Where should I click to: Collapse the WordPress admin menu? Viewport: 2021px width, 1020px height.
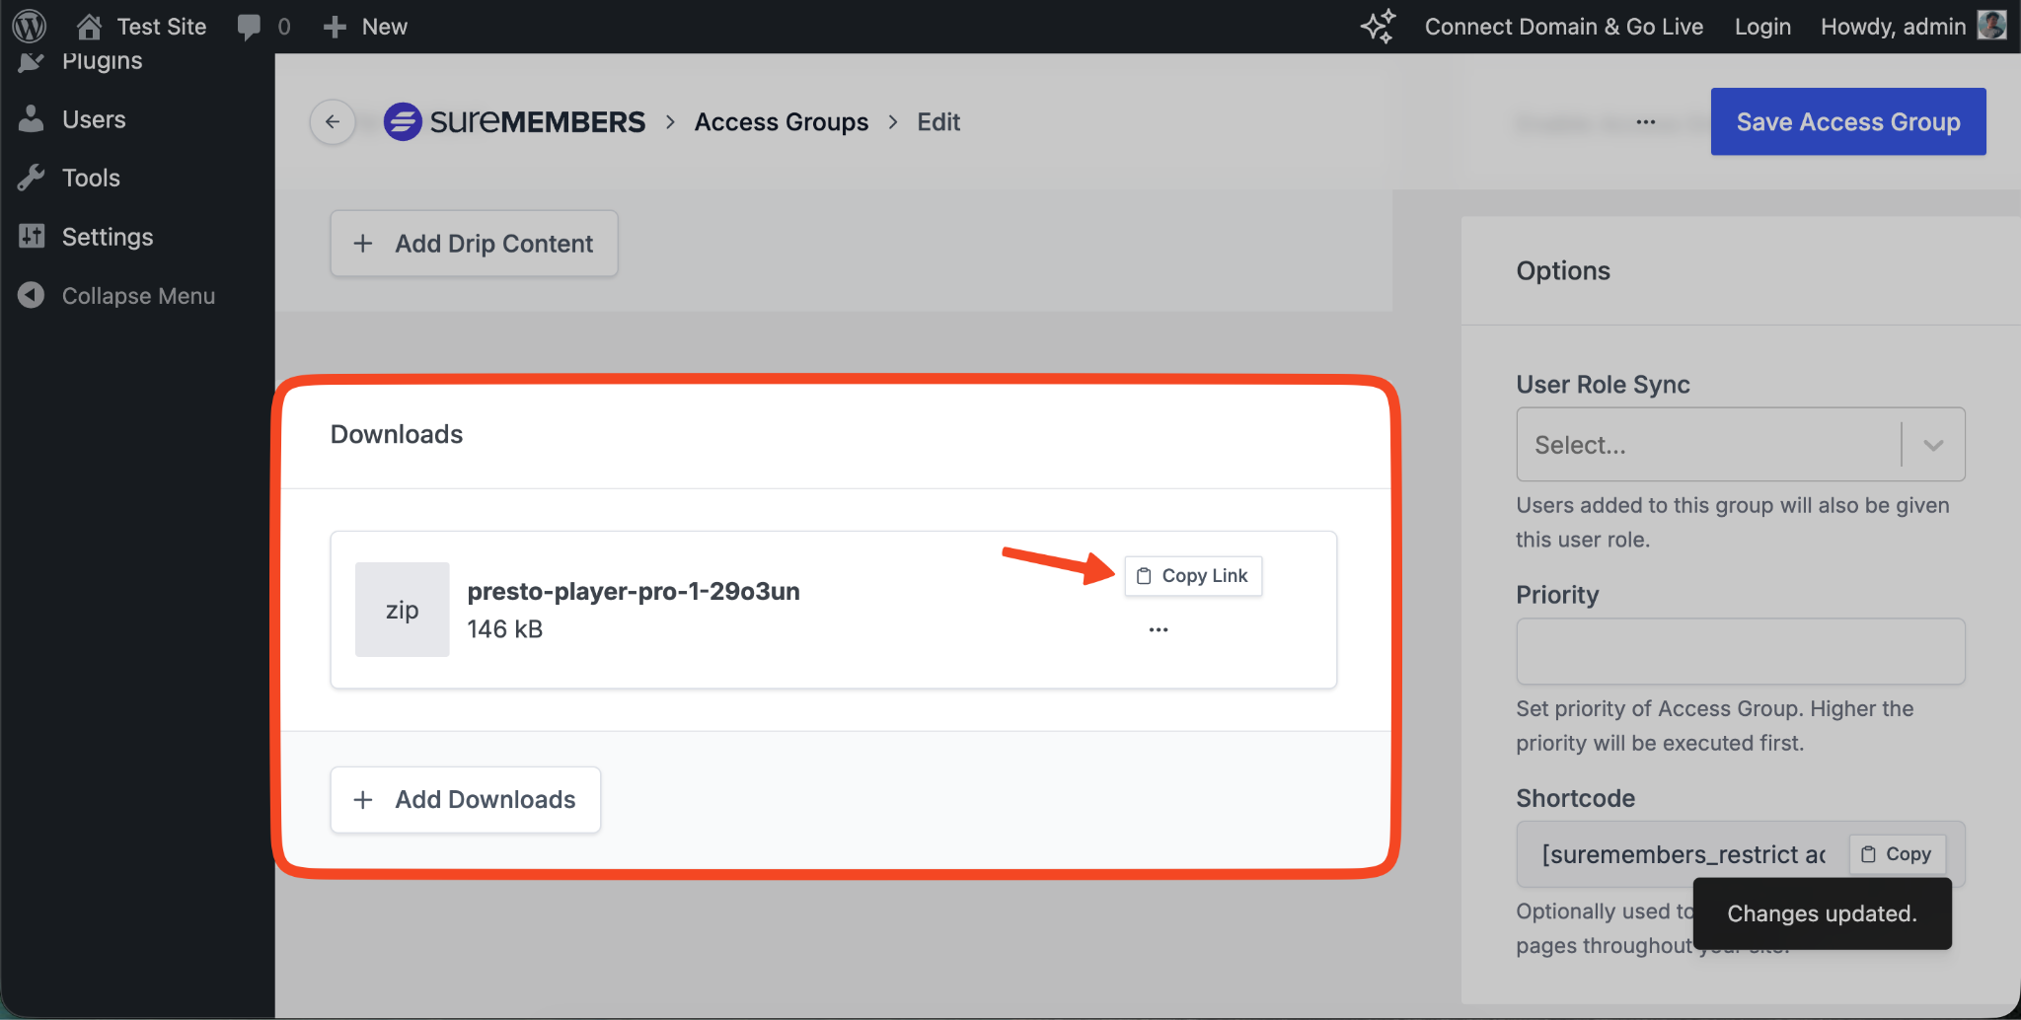[x=138, y=296]
